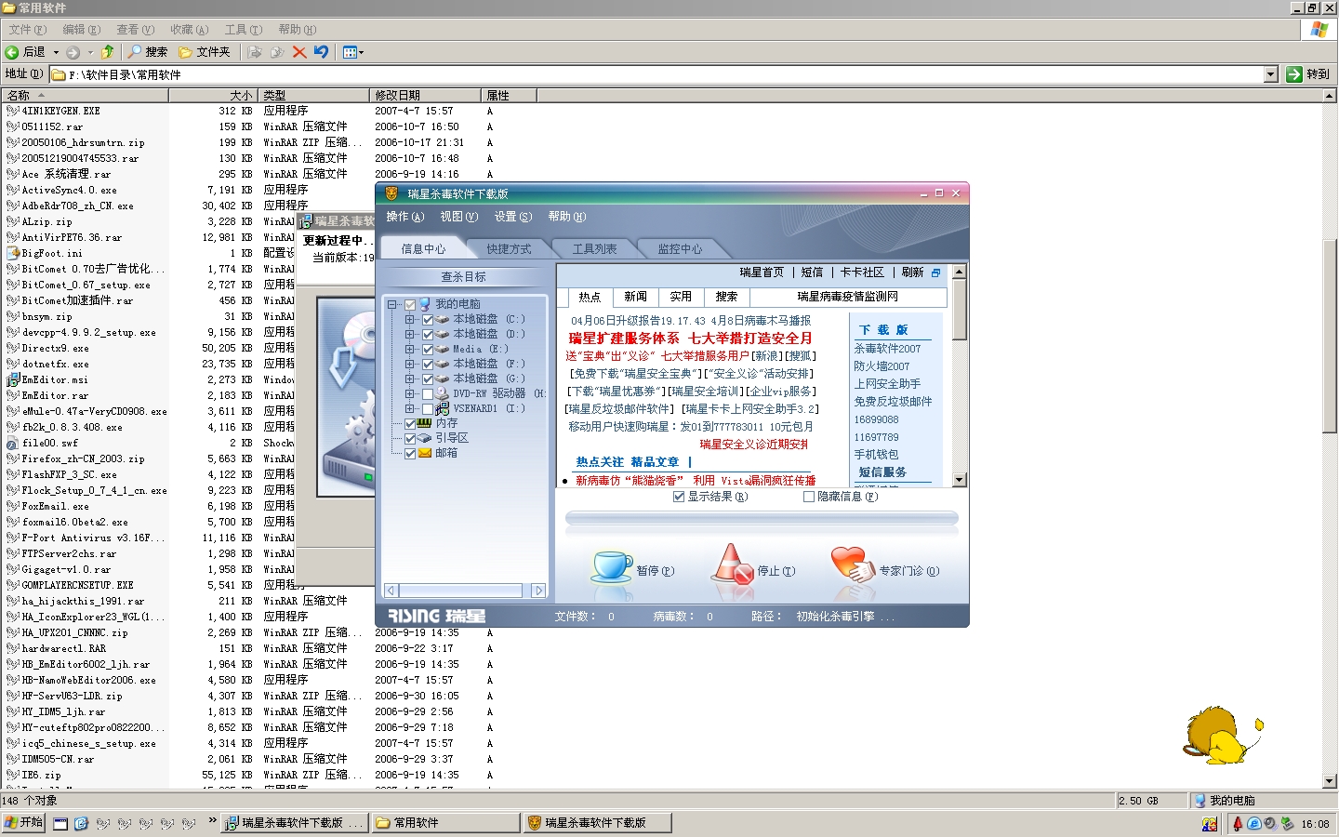Viewport: 1339px width, 837px height.
Task: Check the VSENARD1 (I:) checkbox
Action: click(x=428, y=408)
